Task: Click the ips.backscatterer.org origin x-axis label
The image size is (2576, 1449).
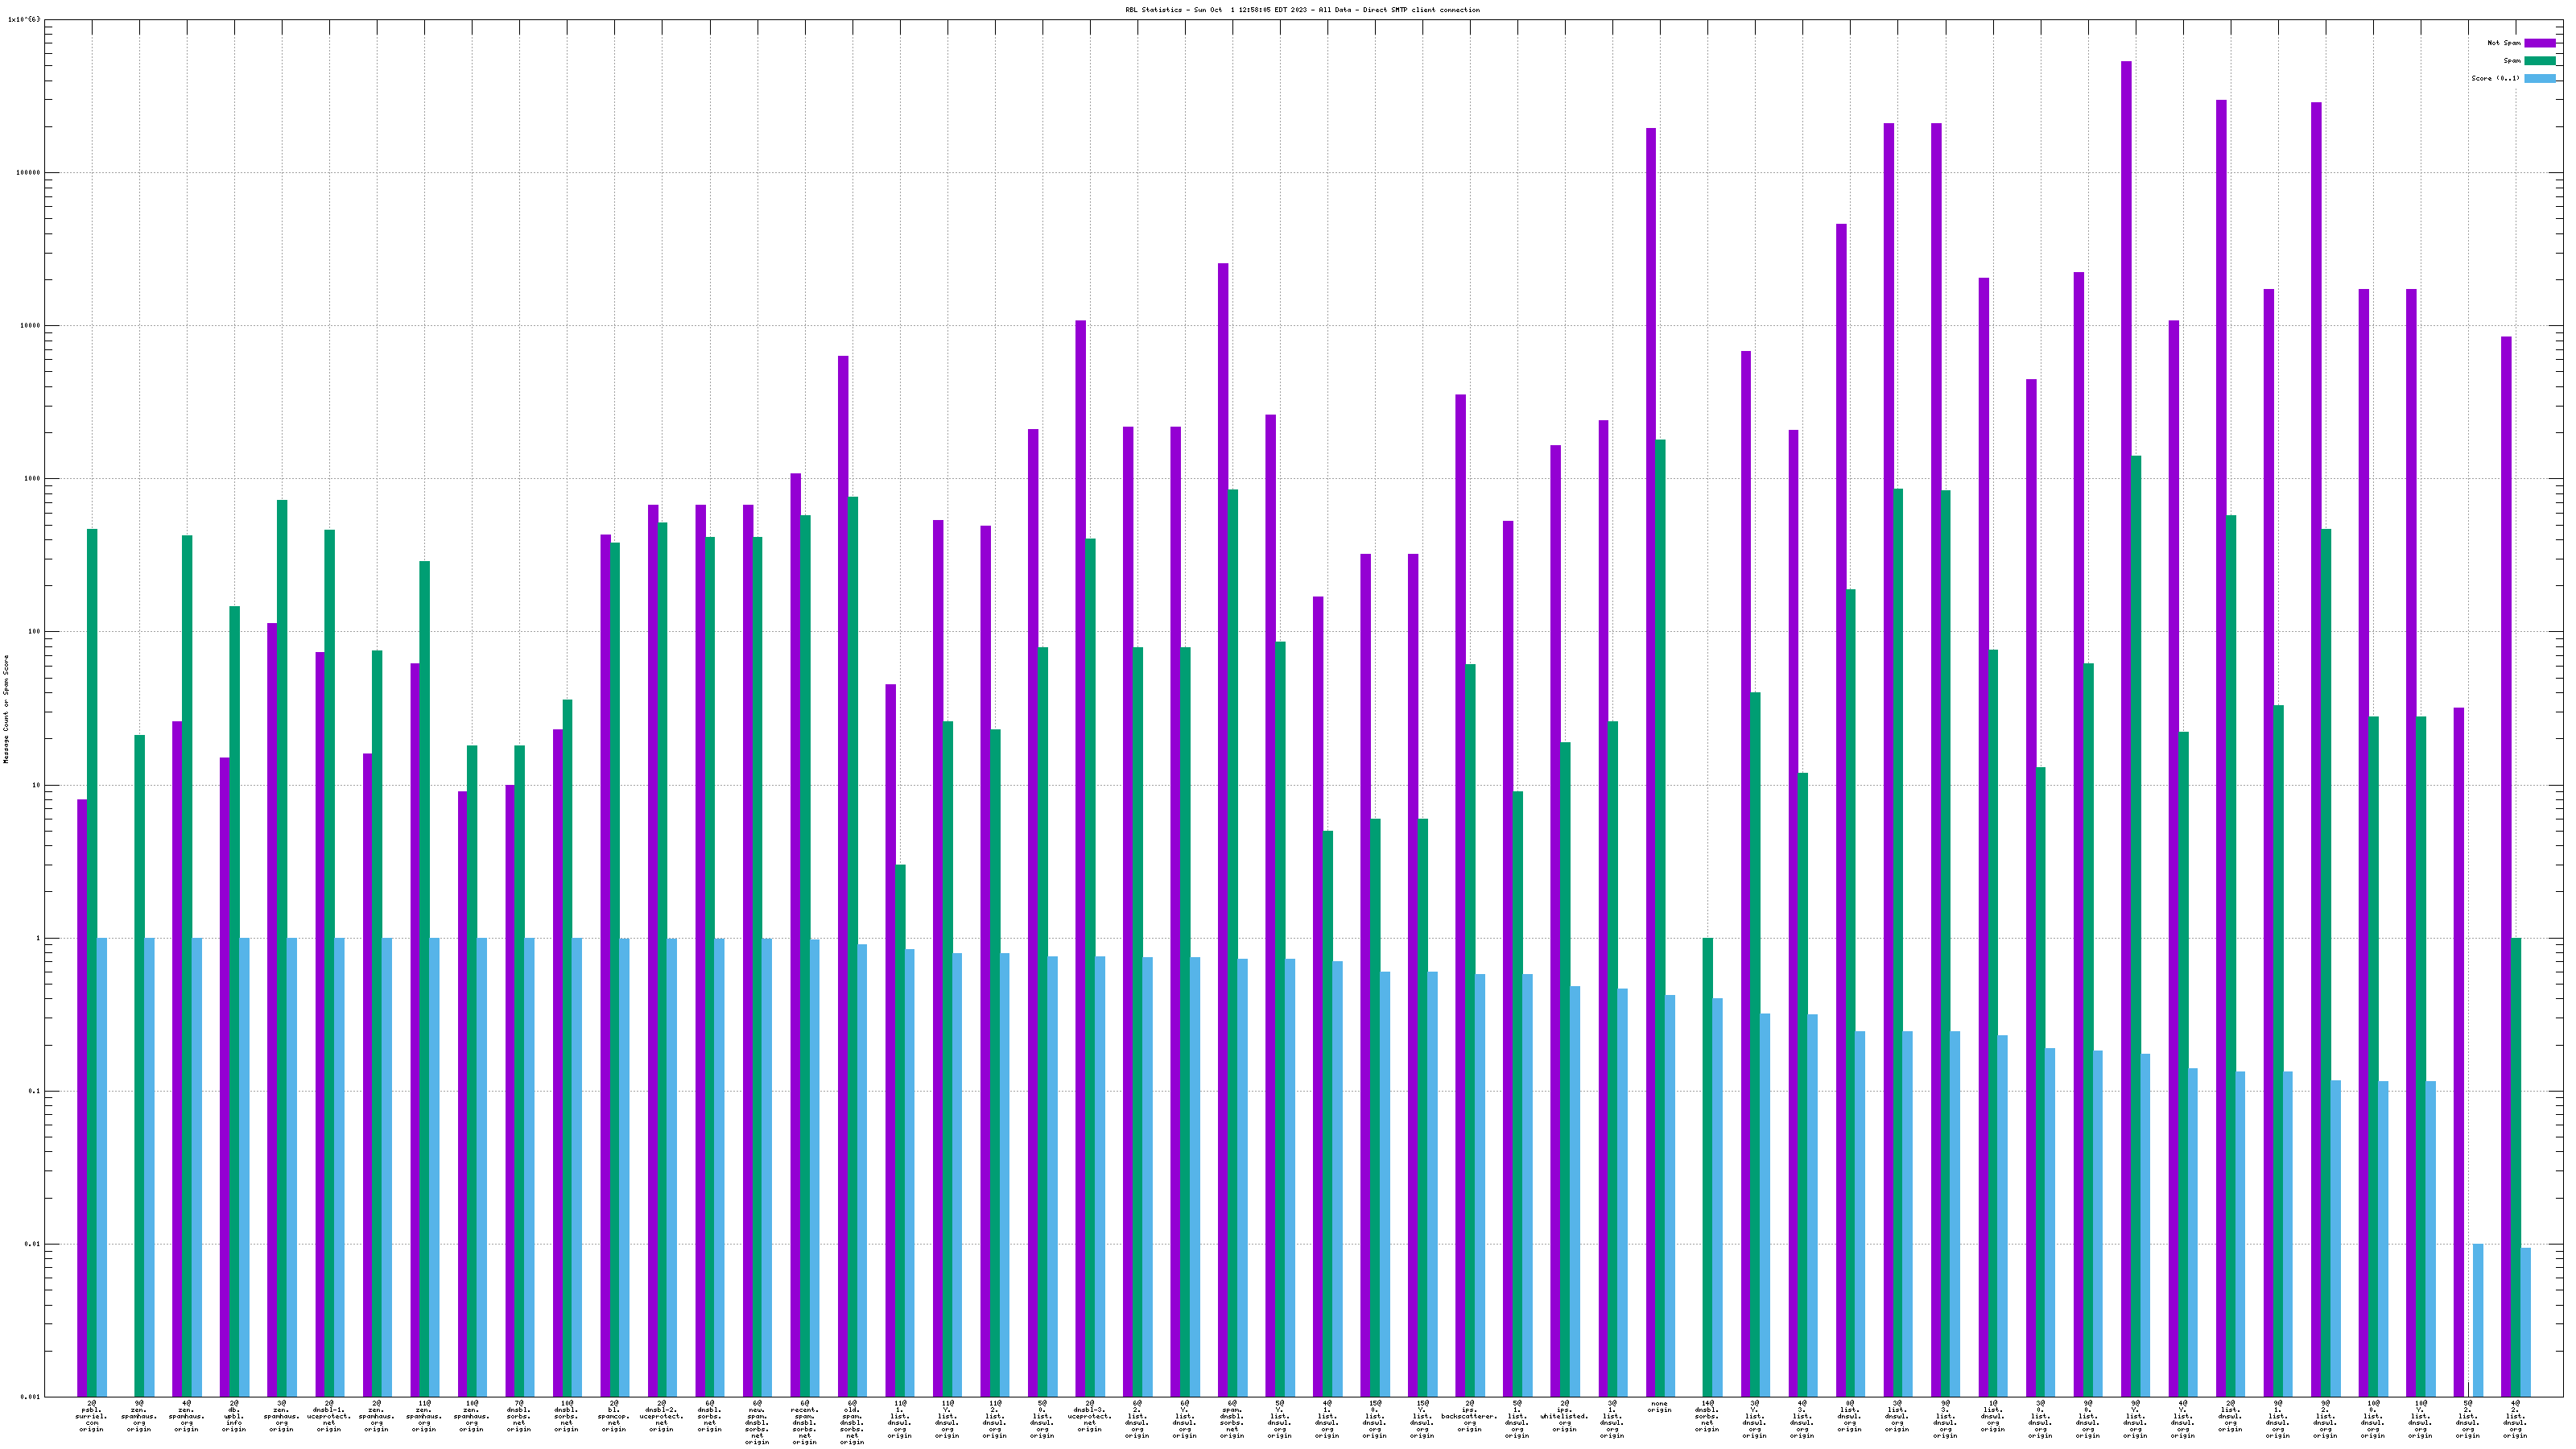Action: 1469,1416
